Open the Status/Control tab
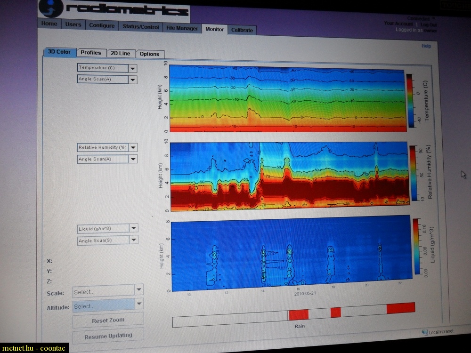This screenshot has height=353, width=471. pyautogui.click(x=141, y=27)
